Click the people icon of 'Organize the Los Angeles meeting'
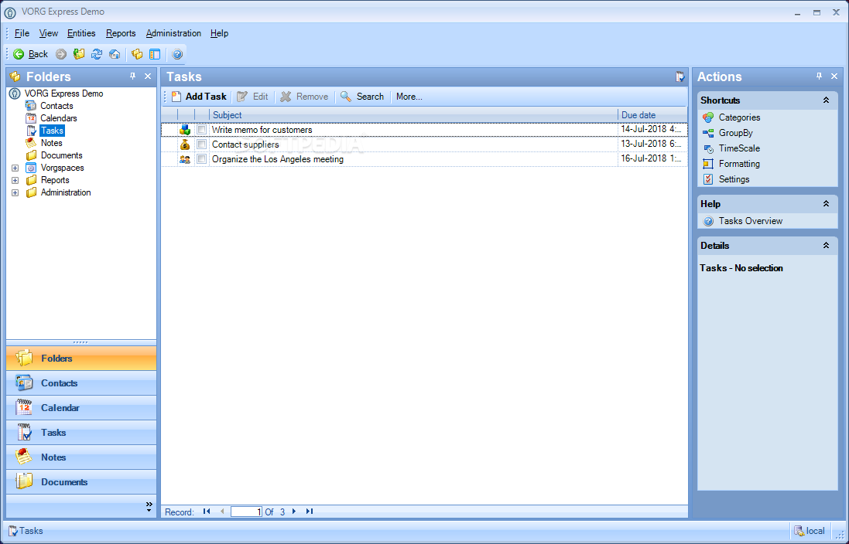The width and height of the screenshot is (849, 544). [x=185, y=159]
